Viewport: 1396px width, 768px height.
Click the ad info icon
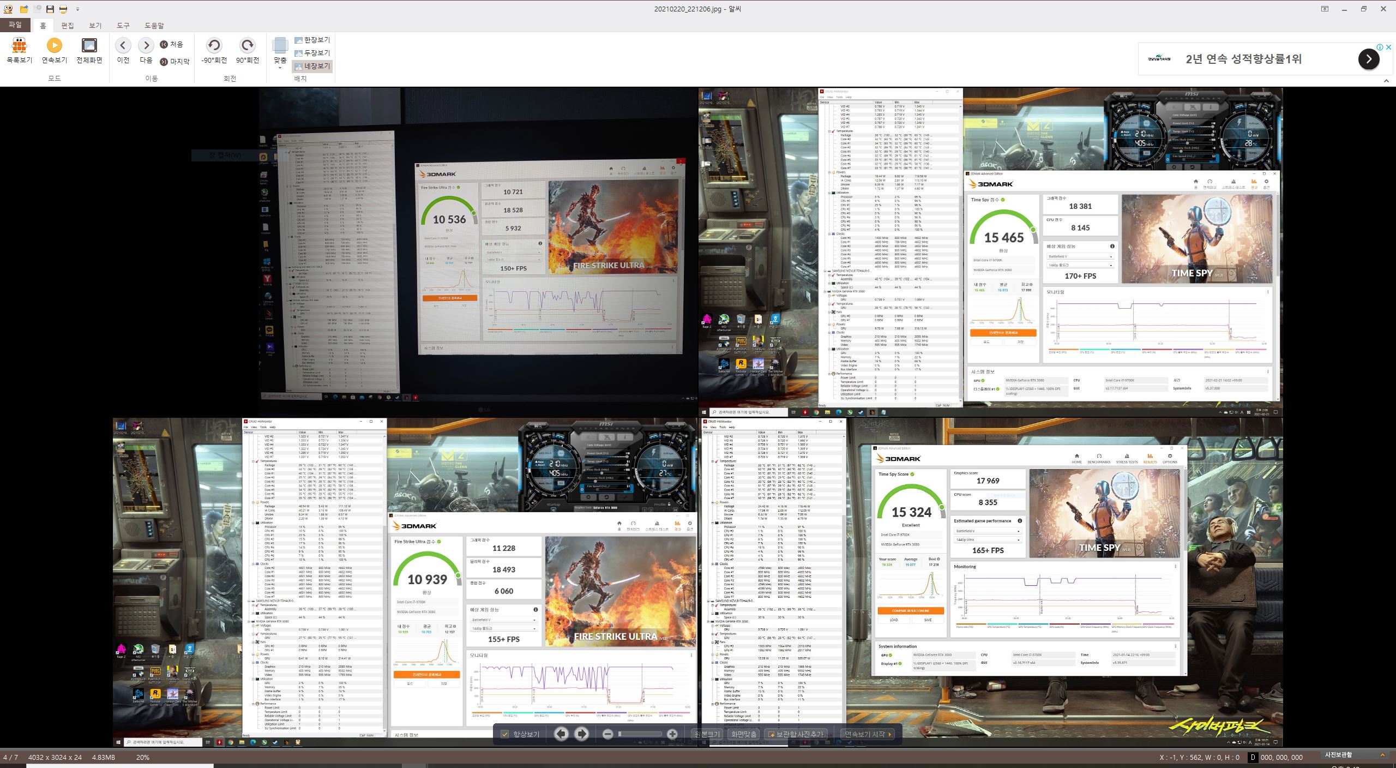coord(1380,47)
